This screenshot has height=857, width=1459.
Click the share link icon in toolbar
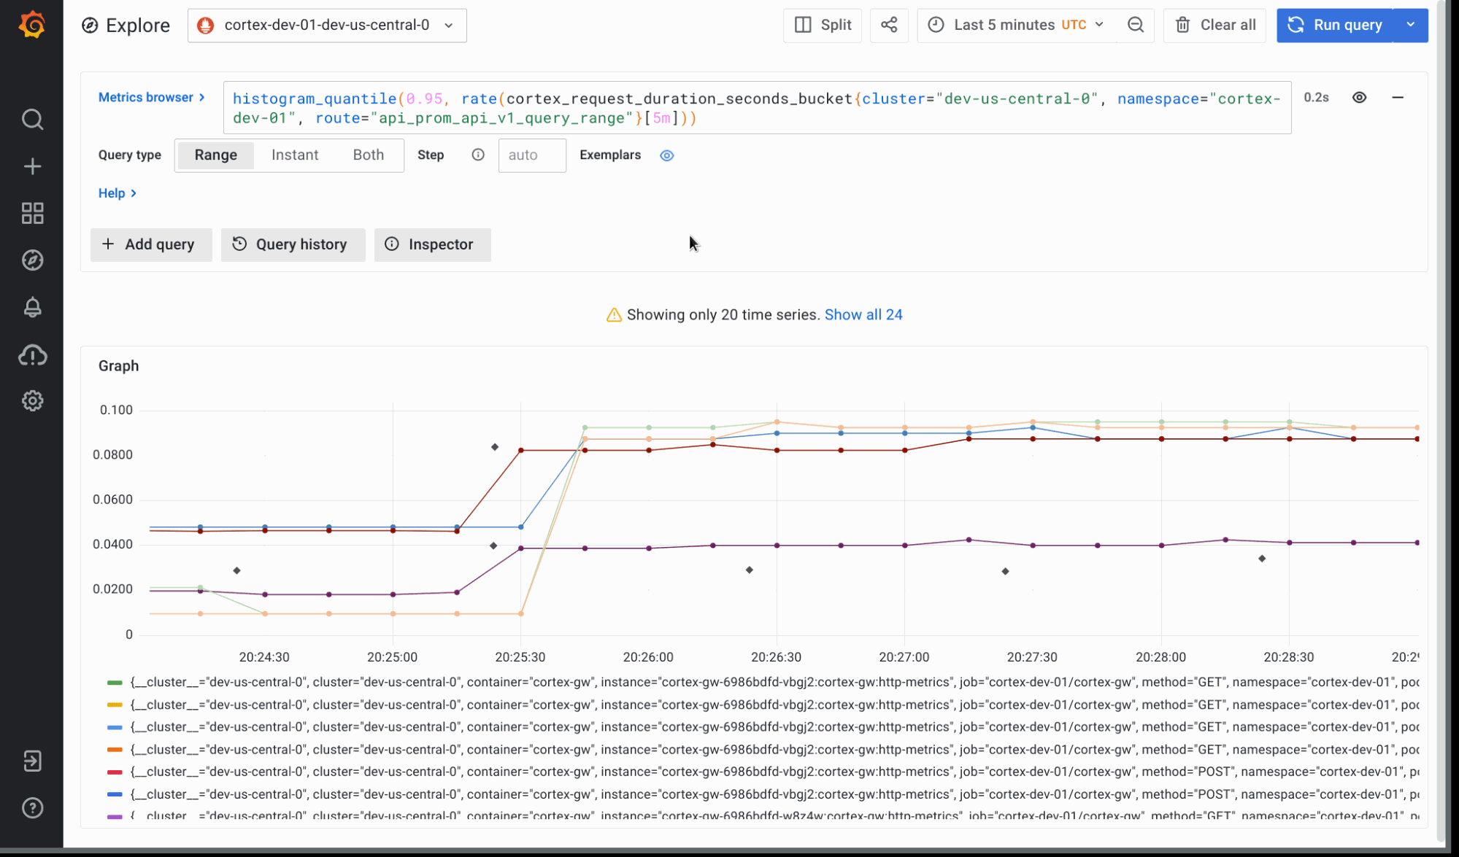888,25
